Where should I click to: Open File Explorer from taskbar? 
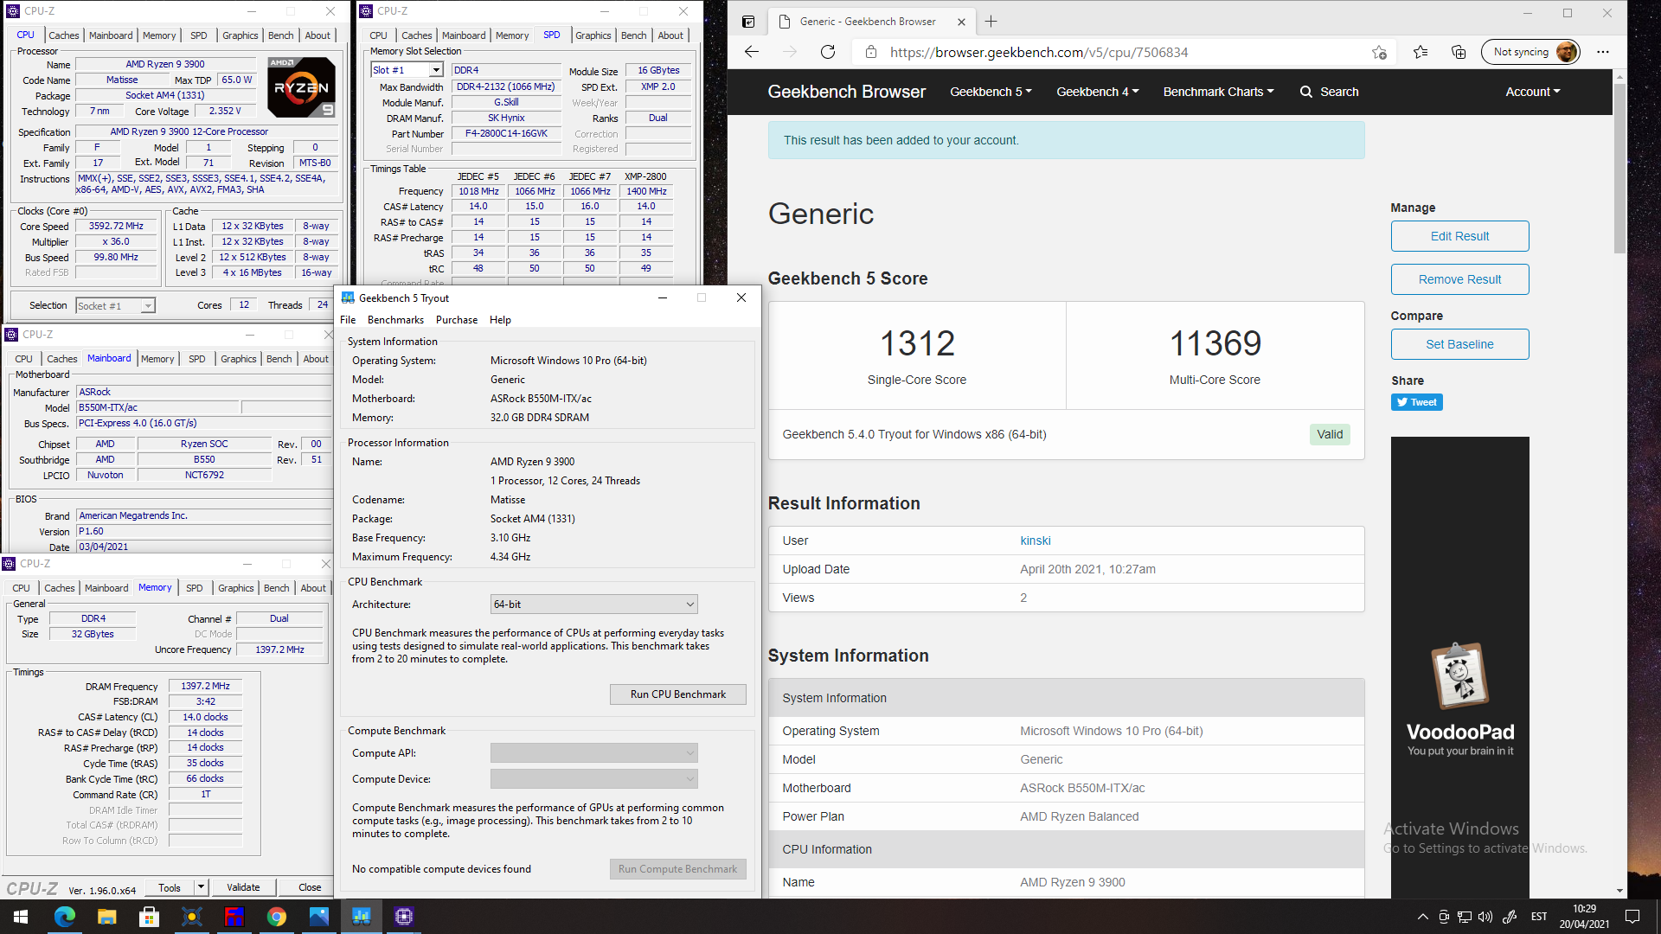pos(106,916)
